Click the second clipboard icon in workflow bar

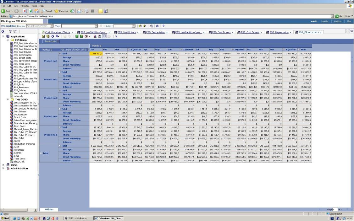(x=145, y=26)
